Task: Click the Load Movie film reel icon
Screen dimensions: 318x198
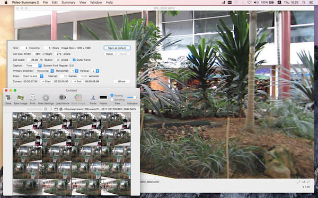Action: tap(62, 98)
